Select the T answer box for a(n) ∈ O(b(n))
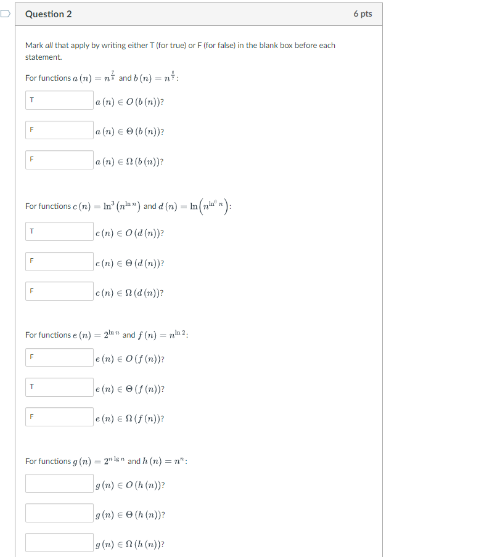Screen dimensions: 492x557 pos(59,100)
